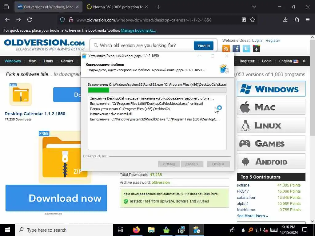Open the Windows platform banner

coord(271,89)
